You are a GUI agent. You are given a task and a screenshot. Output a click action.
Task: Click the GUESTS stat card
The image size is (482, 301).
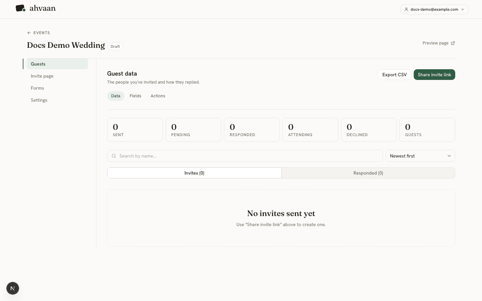427,130
